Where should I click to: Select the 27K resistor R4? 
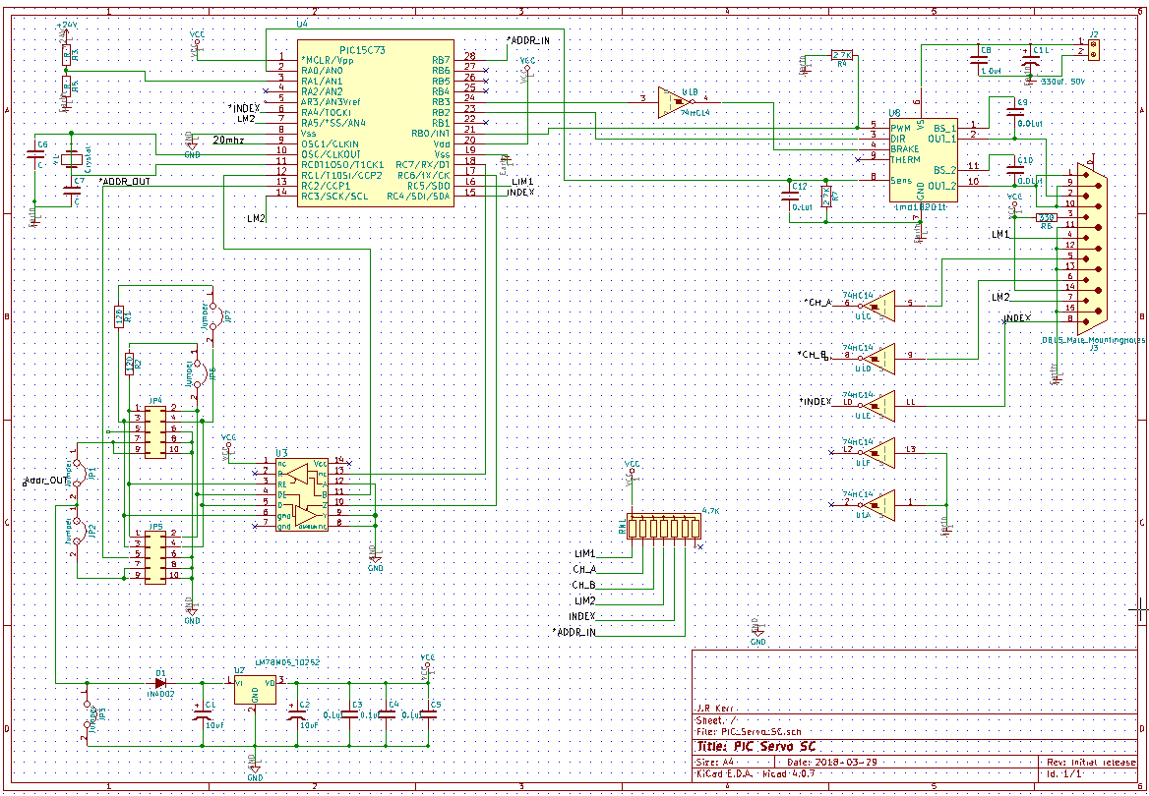(x=842, y=54)
